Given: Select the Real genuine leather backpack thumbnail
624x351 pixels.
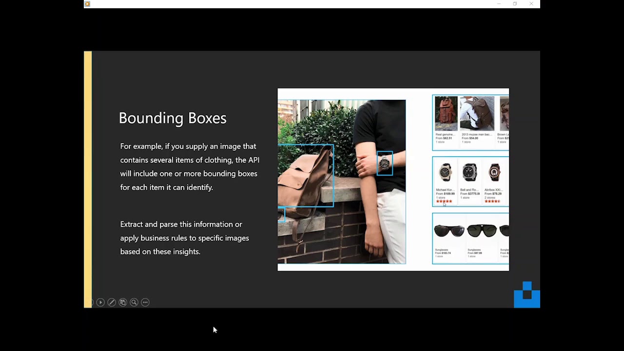Looking at the screenshot, I should coord(446,114).
